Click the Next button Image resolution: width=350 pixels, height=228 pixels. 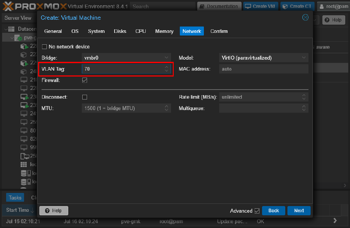pyautogui.click(x=299, y=210)
